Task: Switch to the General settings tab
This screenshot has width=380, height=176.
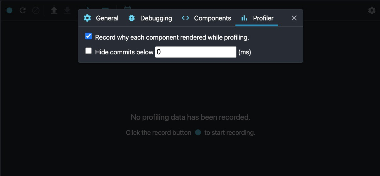Action: [x=101, y=18]
